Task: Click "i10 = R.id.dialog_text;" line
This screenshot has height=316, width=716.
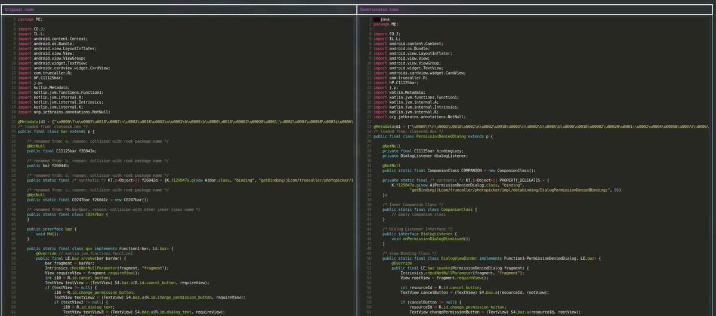Action: pos(90,306)
